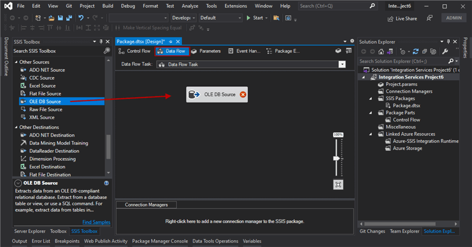
Task: Open the Extensions menu
Action: [235, 6]
